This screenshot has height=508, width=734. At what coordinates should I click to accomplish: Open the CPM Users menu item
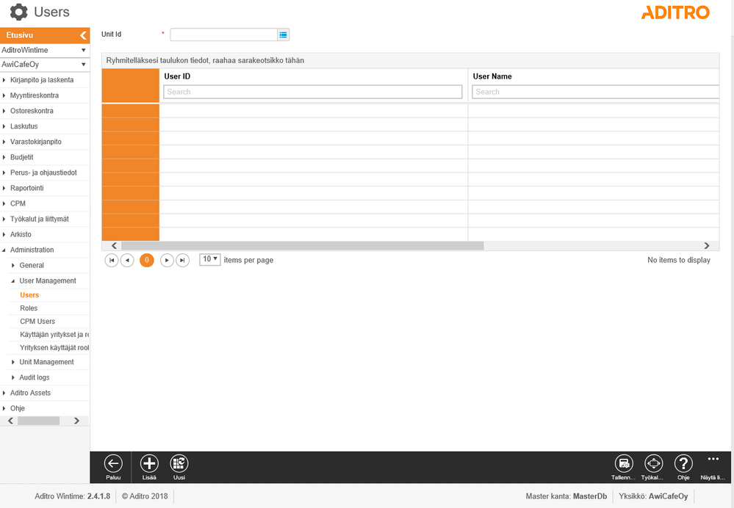(x=37, y=322)
